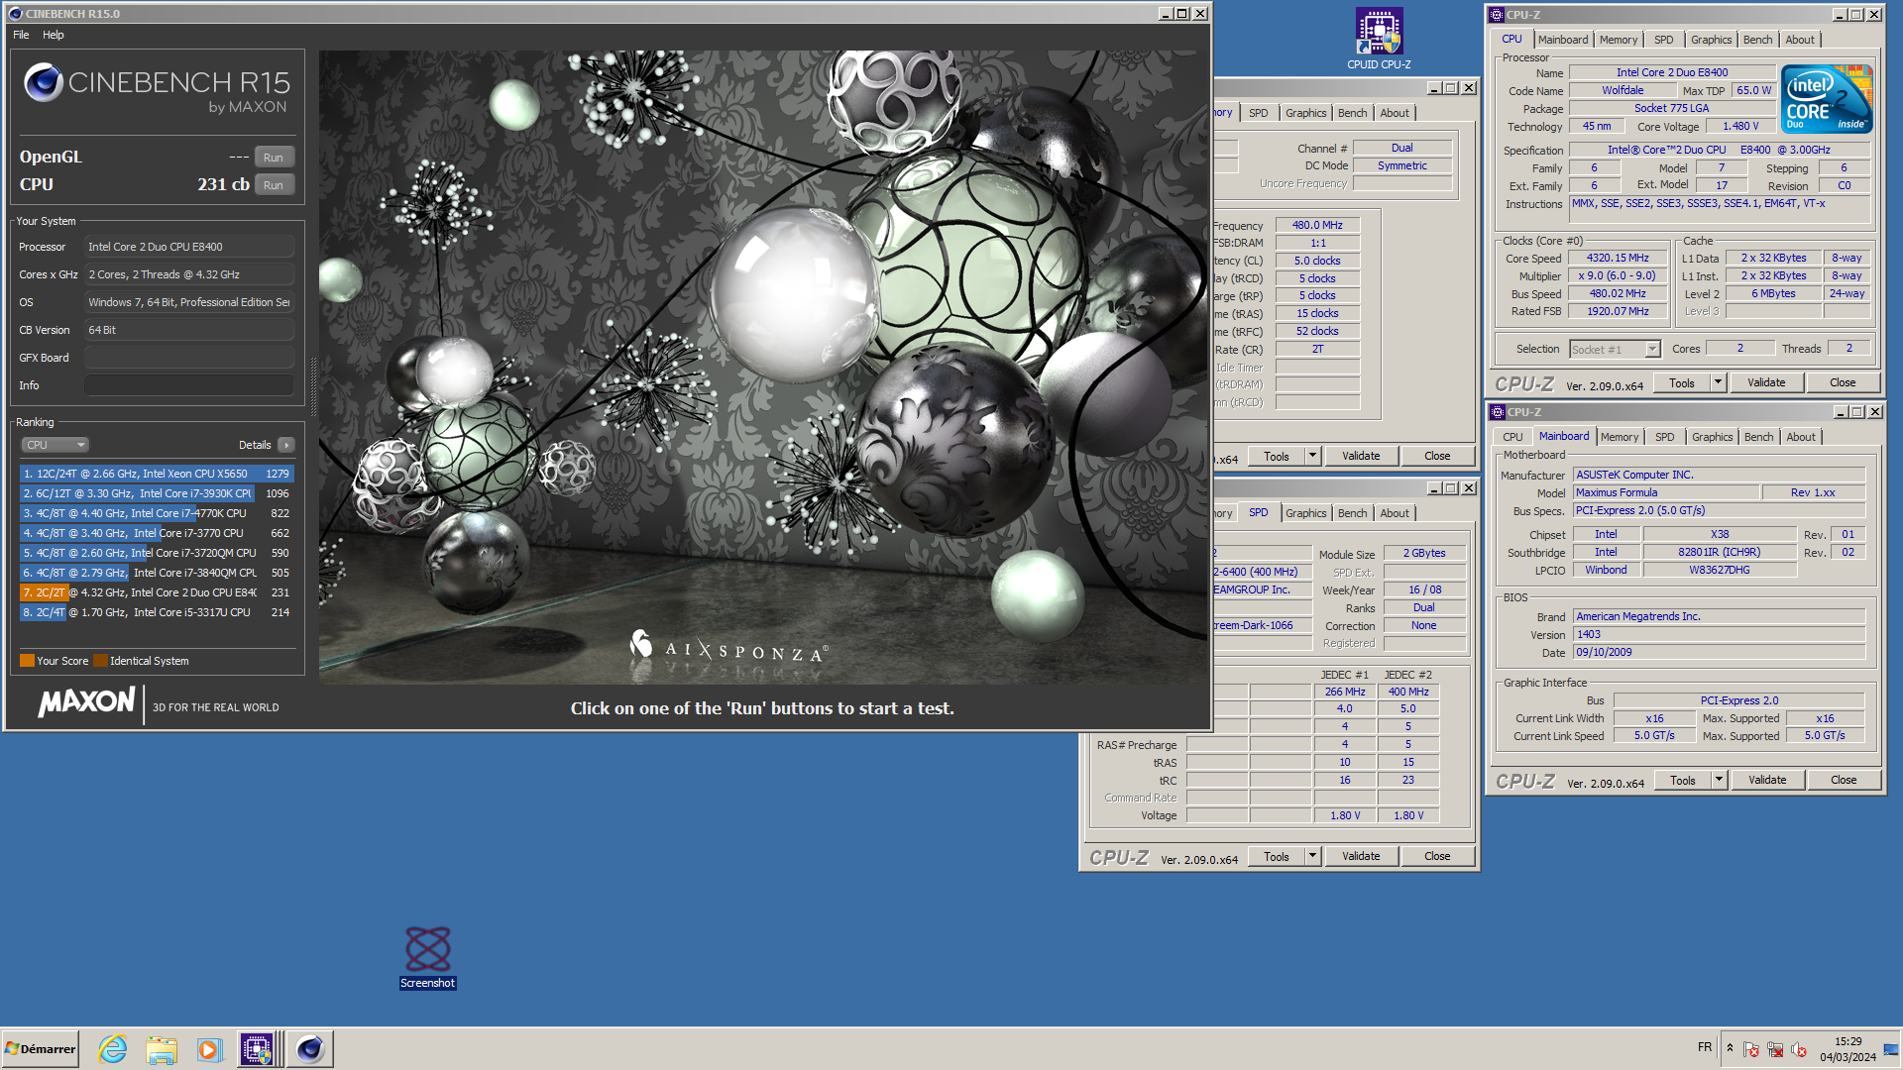Open Graphics tab in Memory CPU-Z window

click(1305, 113)
